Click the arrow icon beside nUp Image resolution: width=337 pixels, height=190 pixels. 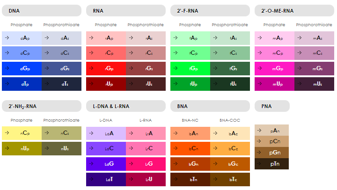coord(7,148)
